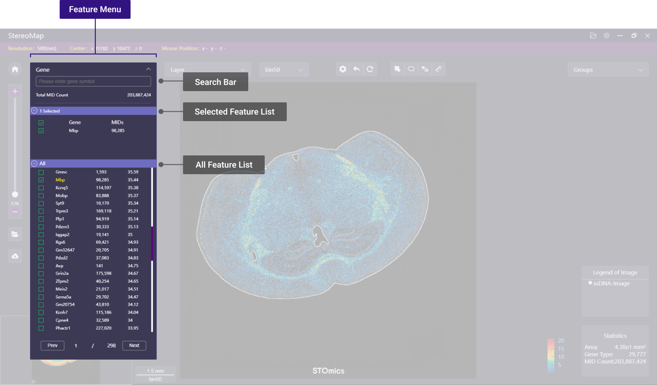Click the Prev page button
This screenshot has height=385, width=657.
point(53,346)
